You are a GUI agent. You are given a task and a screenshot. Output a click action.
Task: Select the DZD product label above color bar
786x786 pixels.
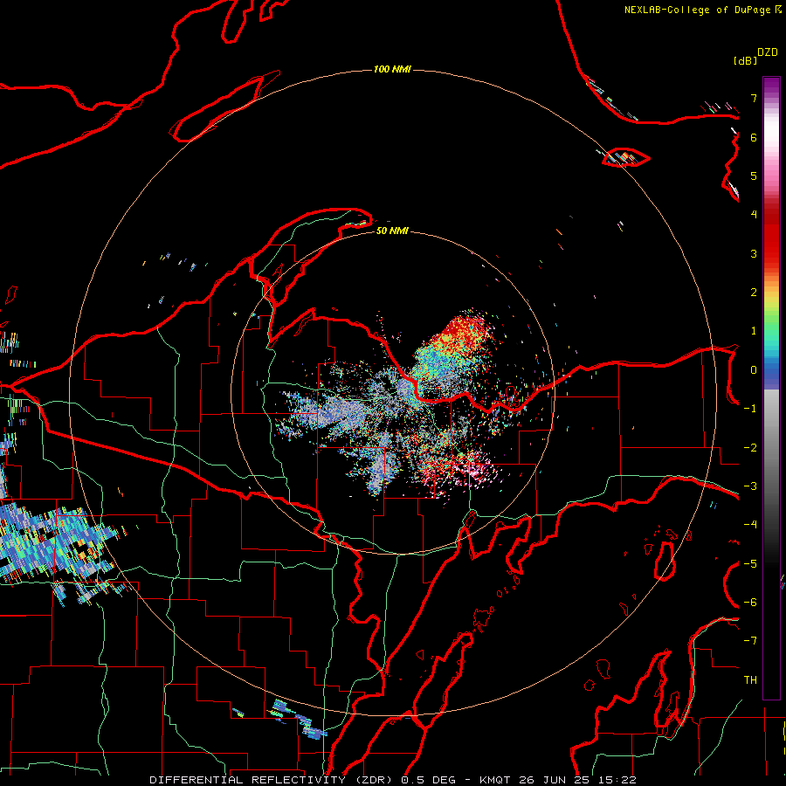click(x=768, y=52)
